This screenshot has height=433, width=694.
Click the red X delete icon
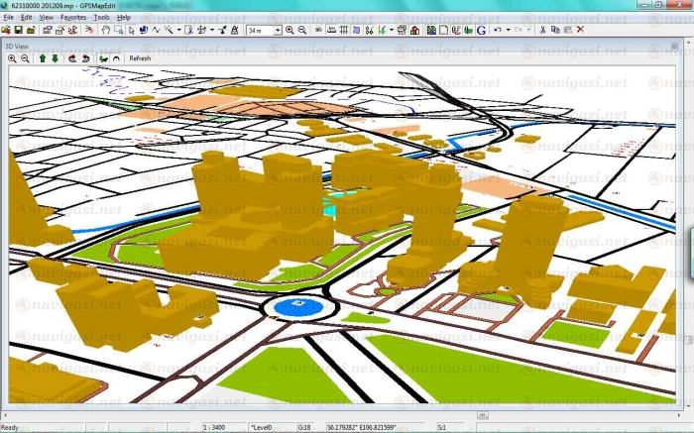[x=580, y=31]
